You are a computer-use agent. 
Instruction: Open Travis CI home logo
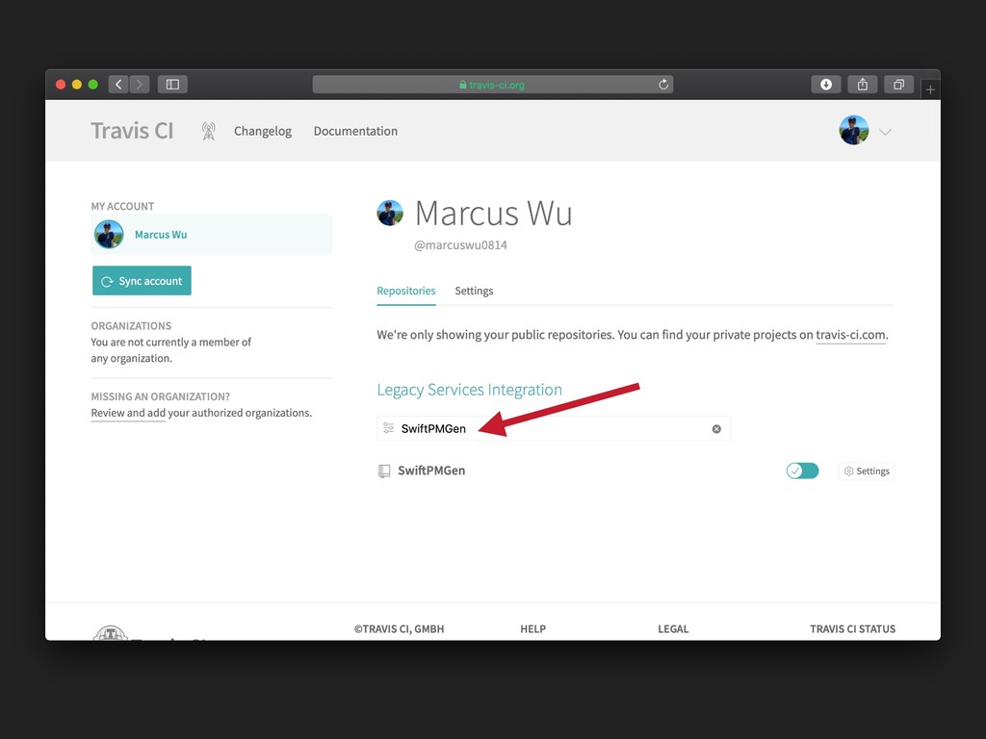(132, 131)
